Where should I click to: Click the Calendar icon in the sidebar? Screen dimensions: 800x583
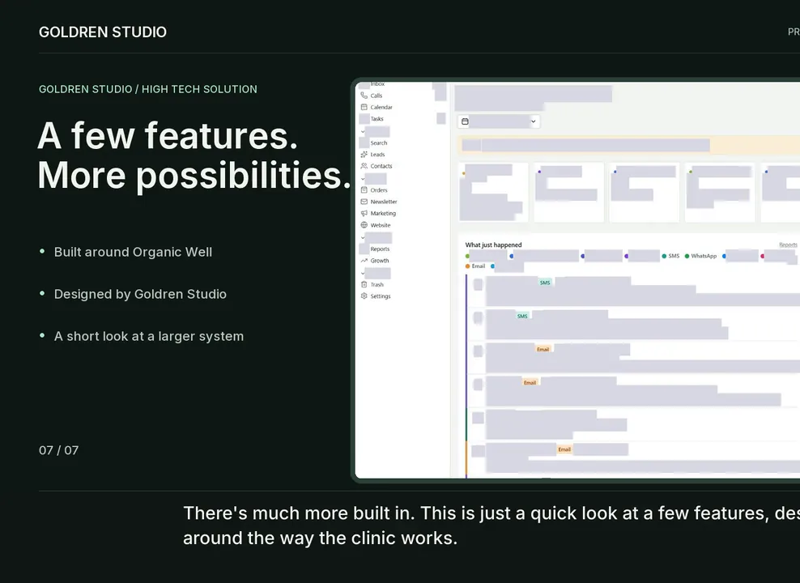pos(364,107)
